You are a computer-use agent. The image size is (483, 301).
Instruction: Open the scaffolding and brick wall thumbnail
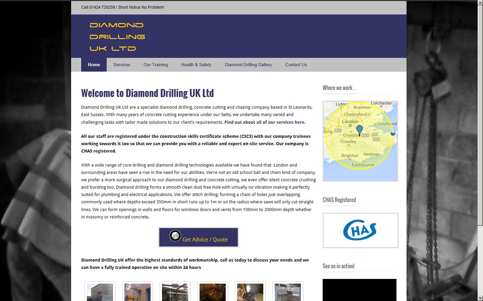pyautogui.click(x=137, y=292)
